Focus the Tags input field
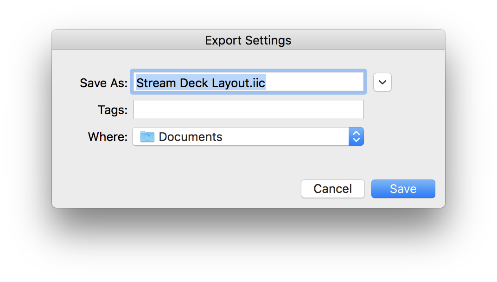 pyautogui.click(x=248, y=110)
